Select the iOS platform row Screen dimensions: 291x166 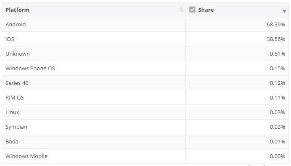[145, 39]
